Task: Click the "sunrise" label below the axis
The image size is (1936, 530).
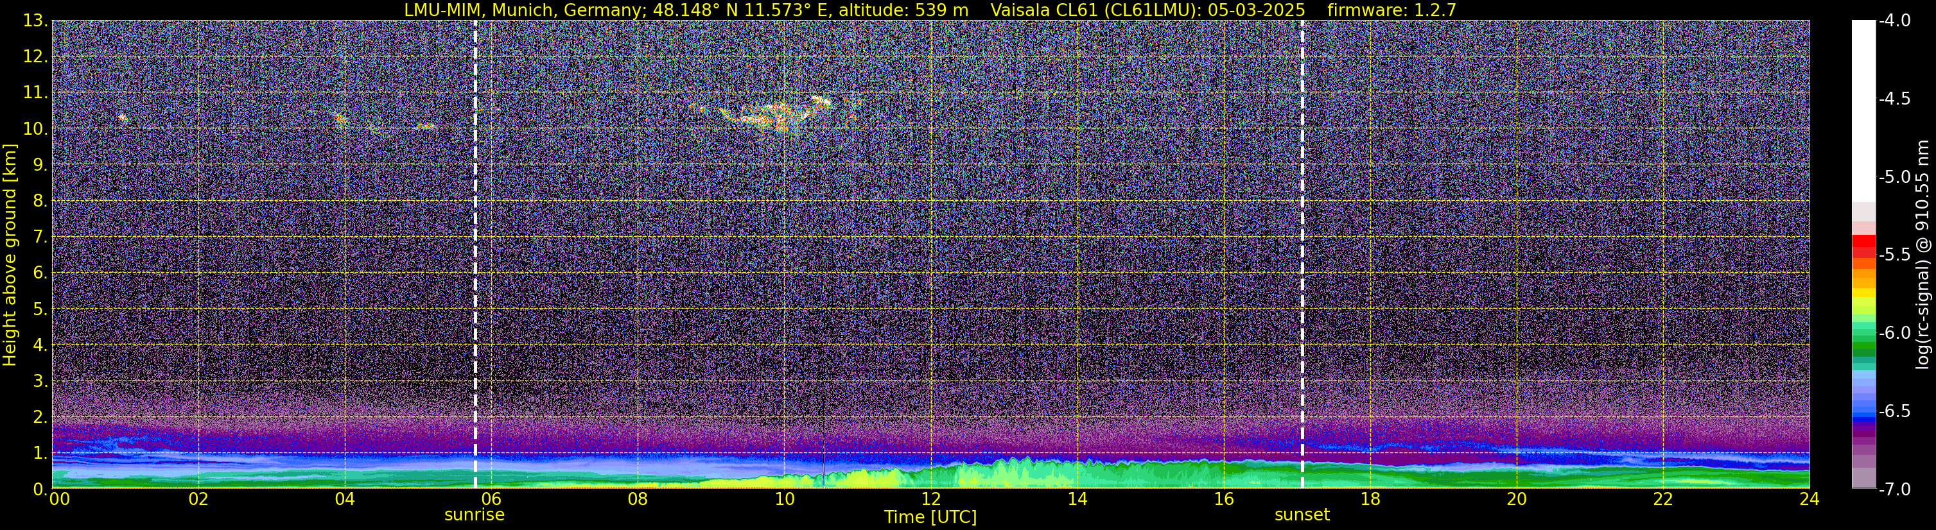Action: (475, 515)
